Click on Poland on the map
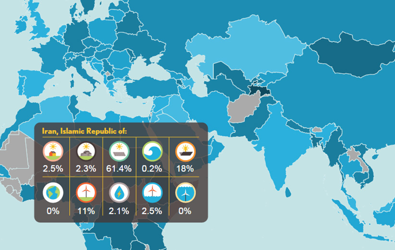 coord(102,32)
